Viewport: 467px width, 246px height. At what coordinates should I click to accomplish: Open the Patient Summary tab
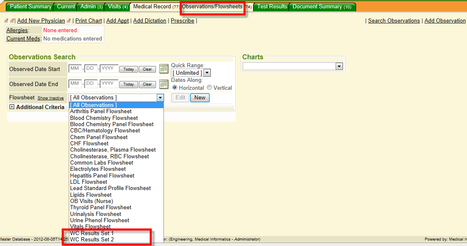pyautogui.click(x=30, y=7)
